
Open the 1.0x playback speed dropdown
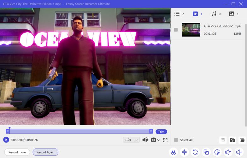click(131, 140)
